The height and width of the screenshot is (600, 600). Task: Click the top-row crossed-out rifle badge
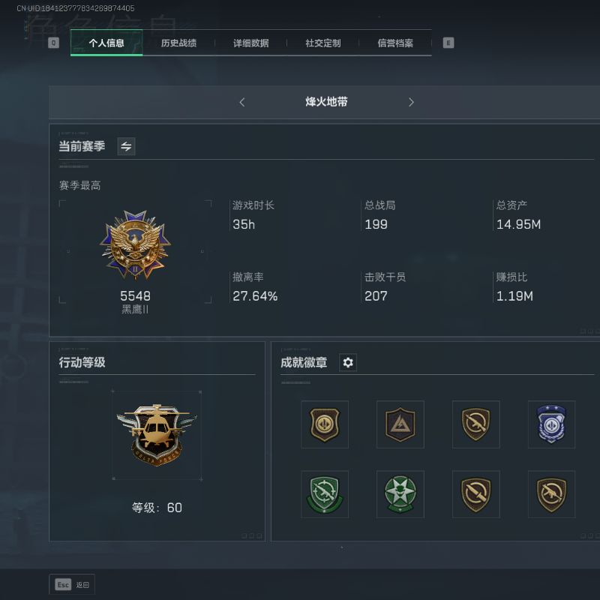point(476,424)
